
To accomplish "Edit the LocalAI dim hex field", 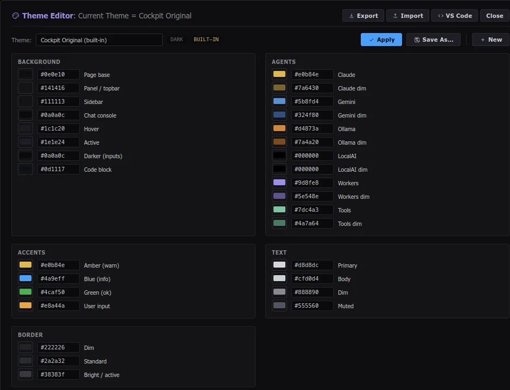I will tap(313, 169).
